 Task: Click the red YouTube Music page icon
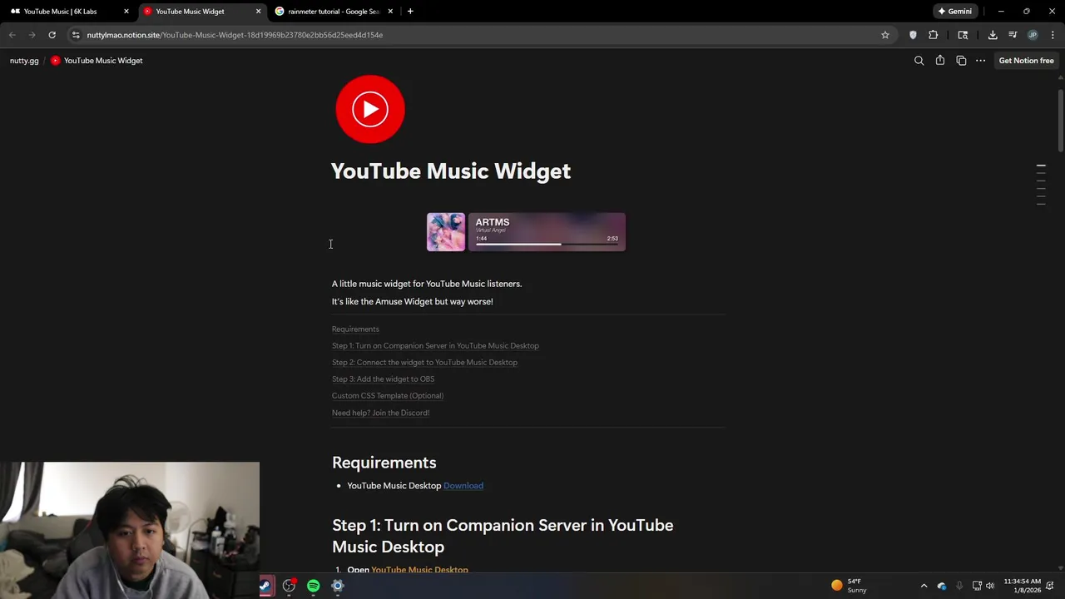[370, 109]
